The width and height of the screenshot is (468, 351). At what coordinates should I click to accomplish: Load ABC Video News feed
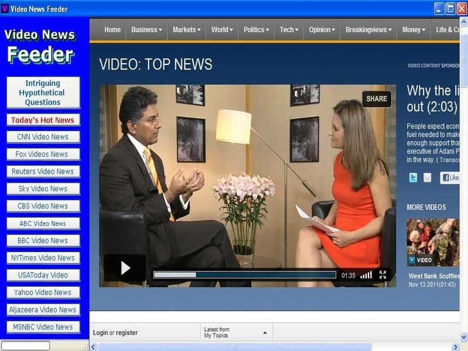[43, 223]
